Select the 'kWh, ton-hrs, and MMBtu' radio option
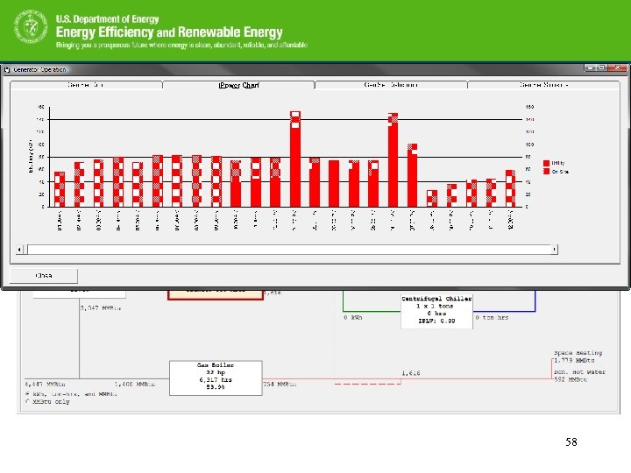 click(x=27, y=394)
